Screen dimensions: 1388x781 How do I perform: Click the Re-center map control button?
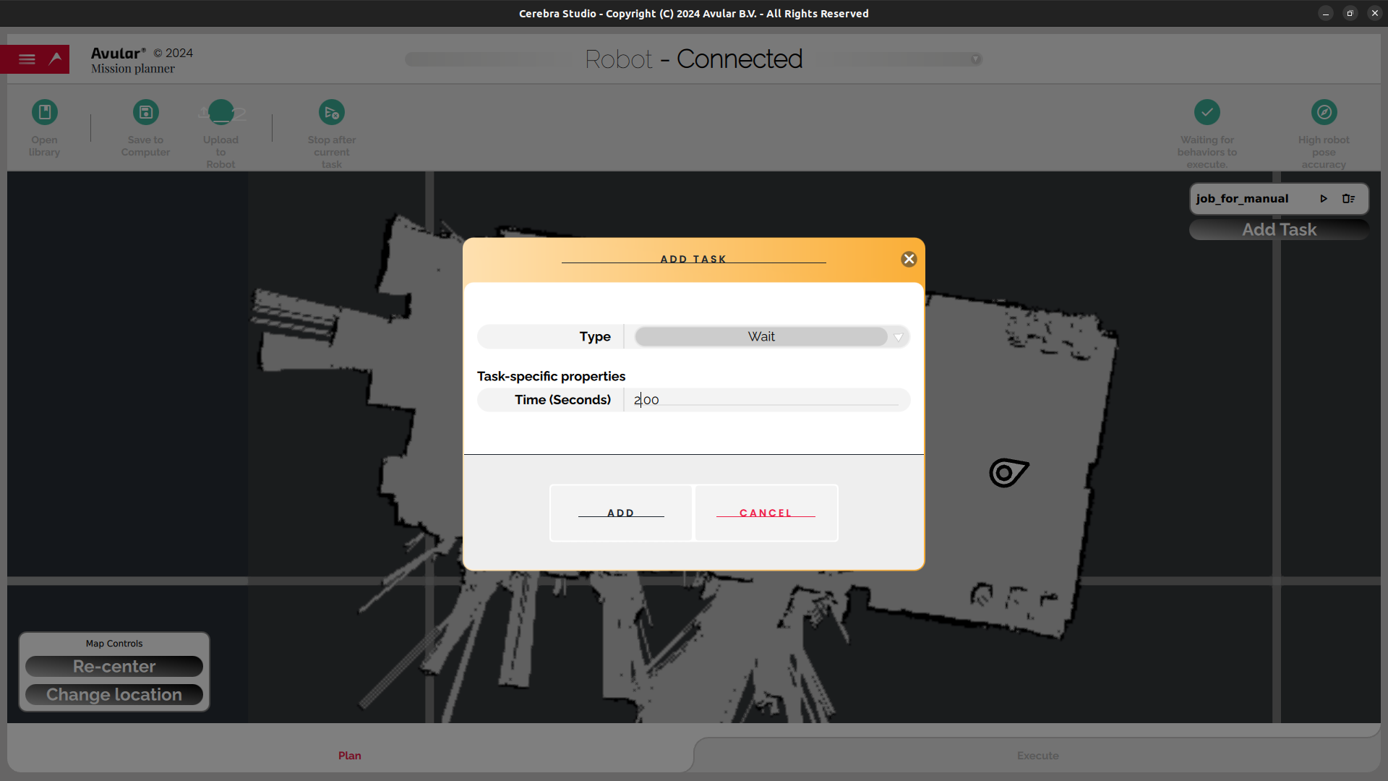114,665
